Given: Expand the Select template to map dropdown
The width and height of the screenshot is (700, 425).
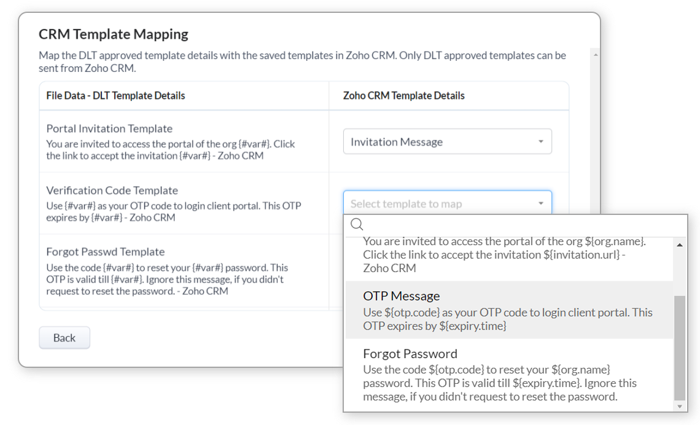Looking at the screenshot, I should (447, 203).
